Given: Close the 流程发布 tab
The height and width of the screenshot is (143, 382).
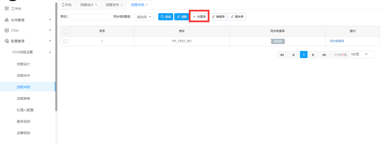Looking at the screenshot, I should pos(122,5).
